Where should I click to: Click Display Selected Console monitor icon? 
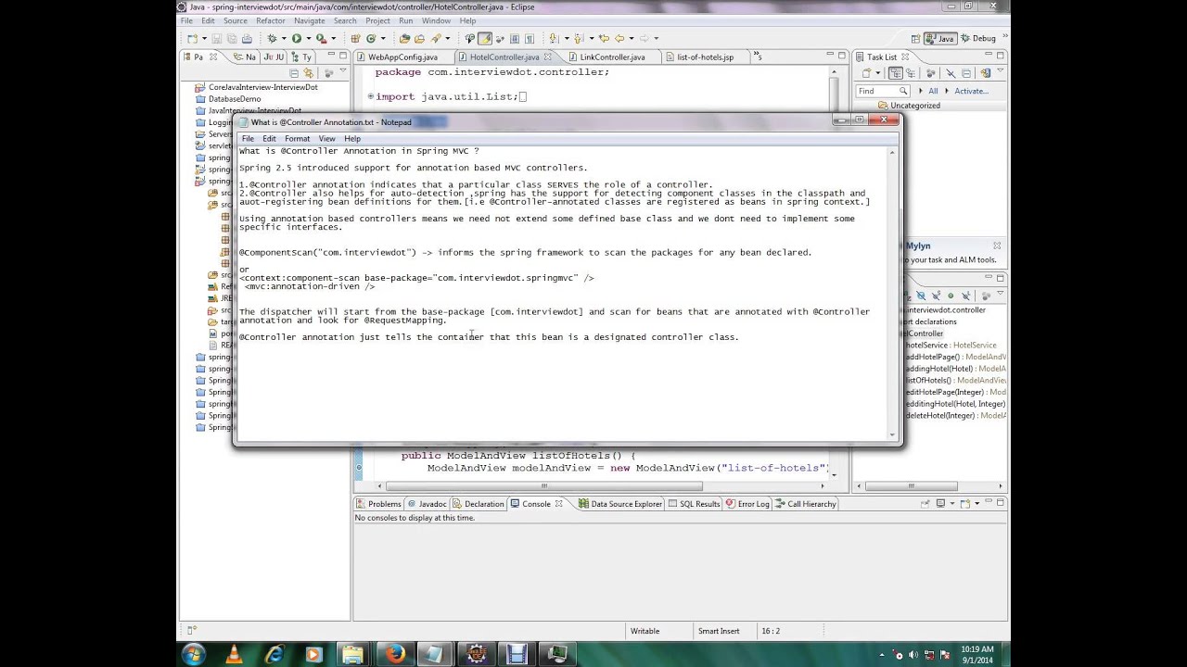940,503
